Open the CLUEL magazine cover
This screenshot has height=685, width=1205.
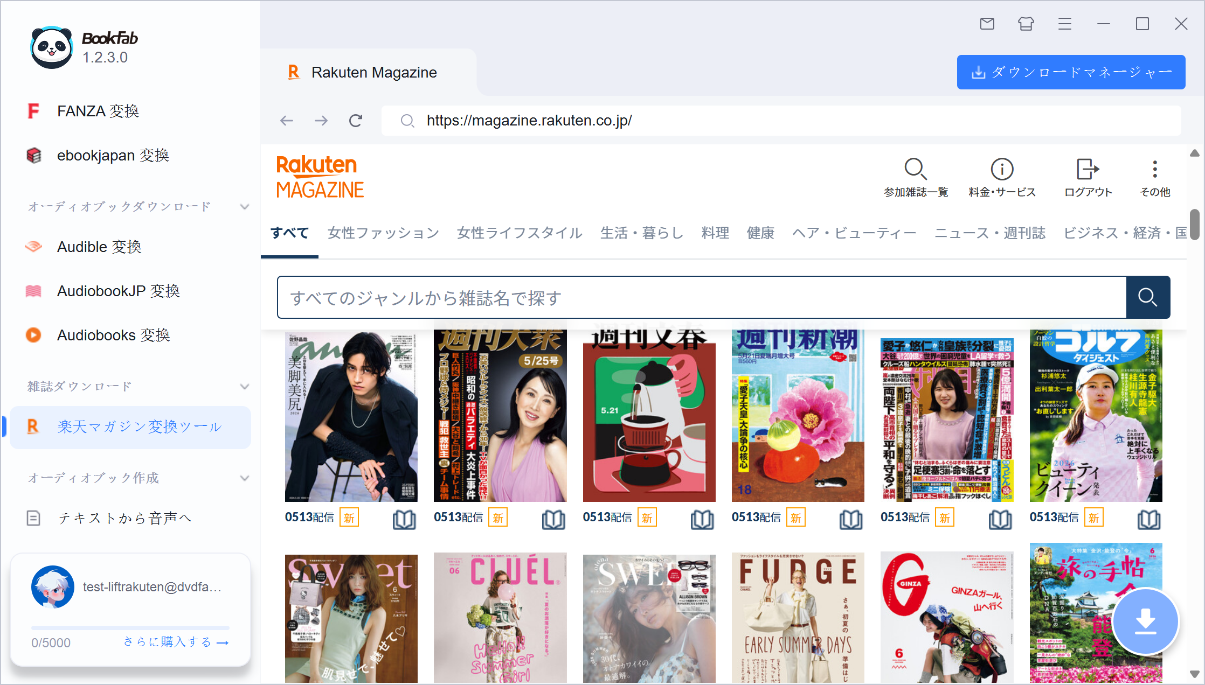(500, 618)
